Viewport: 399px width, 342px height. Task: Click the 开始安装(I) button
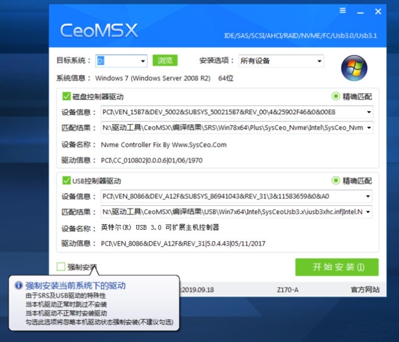[337, 267]
